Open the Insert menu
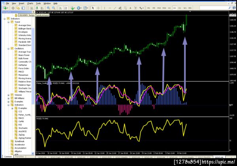Screen dimensions: 237x166 click(21, 3)
